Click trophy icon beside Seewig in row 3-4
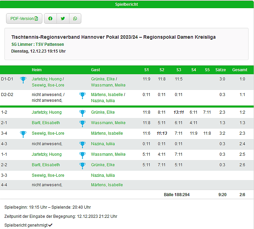Viewport: 254px width, 229px height. tap(23, 134)
